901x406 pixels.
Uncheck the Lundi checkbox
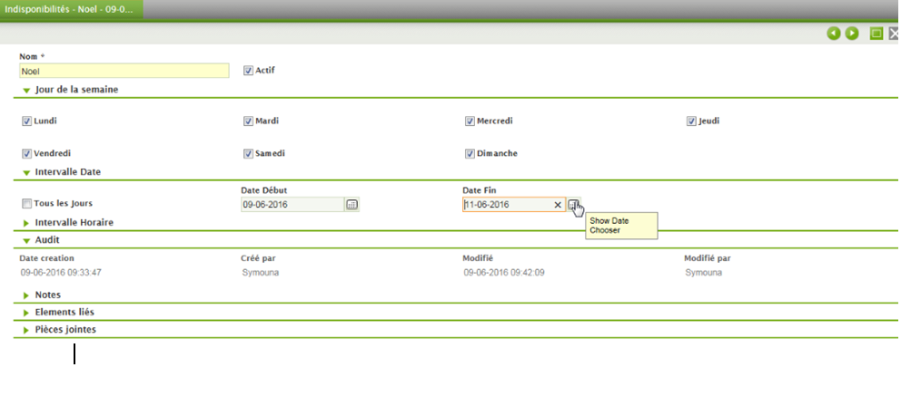(26, 121)
